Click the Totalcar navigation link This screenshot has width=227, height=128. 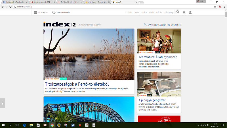tap(144, 13)
